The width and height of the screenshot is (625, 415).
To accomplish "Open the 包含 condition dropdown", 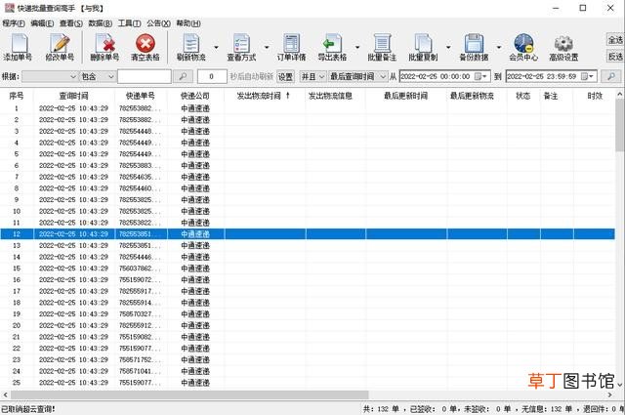I will click(x=98, y=76).
